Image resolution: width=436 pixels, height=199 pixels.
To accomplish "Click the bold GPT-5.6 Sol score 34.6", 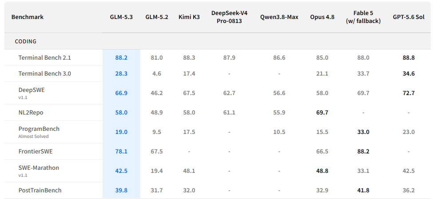I will coord(409,73).
